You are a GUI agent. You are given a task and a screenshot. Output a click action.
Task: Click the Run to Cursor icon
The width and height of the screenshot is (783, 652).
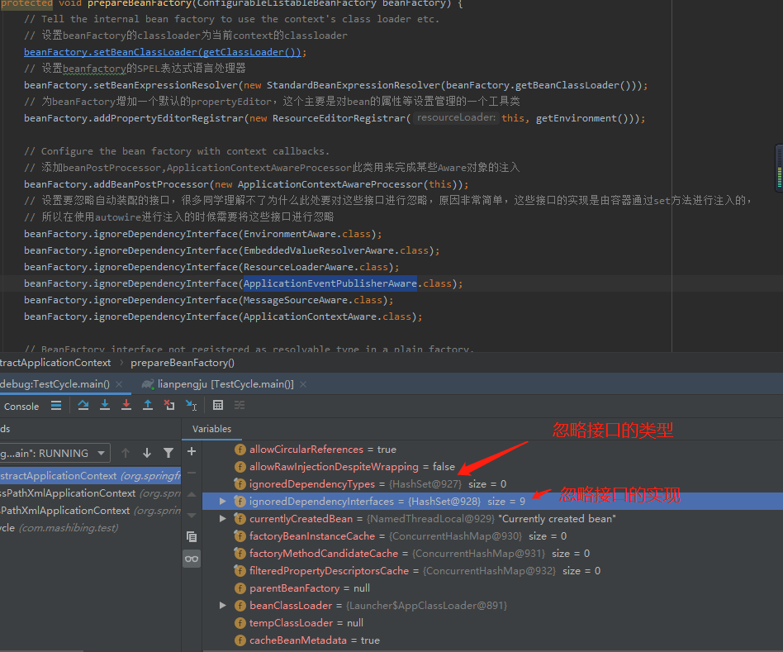[x=192, y=405]
